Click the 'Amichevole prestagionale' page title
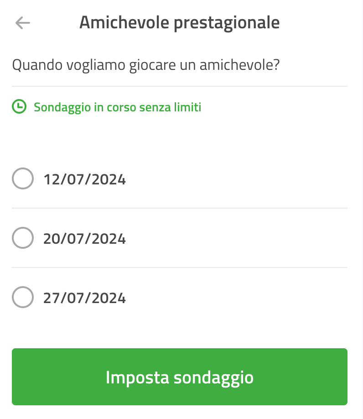The height and width of the screenshot is (419, 363). pos(180,22)
